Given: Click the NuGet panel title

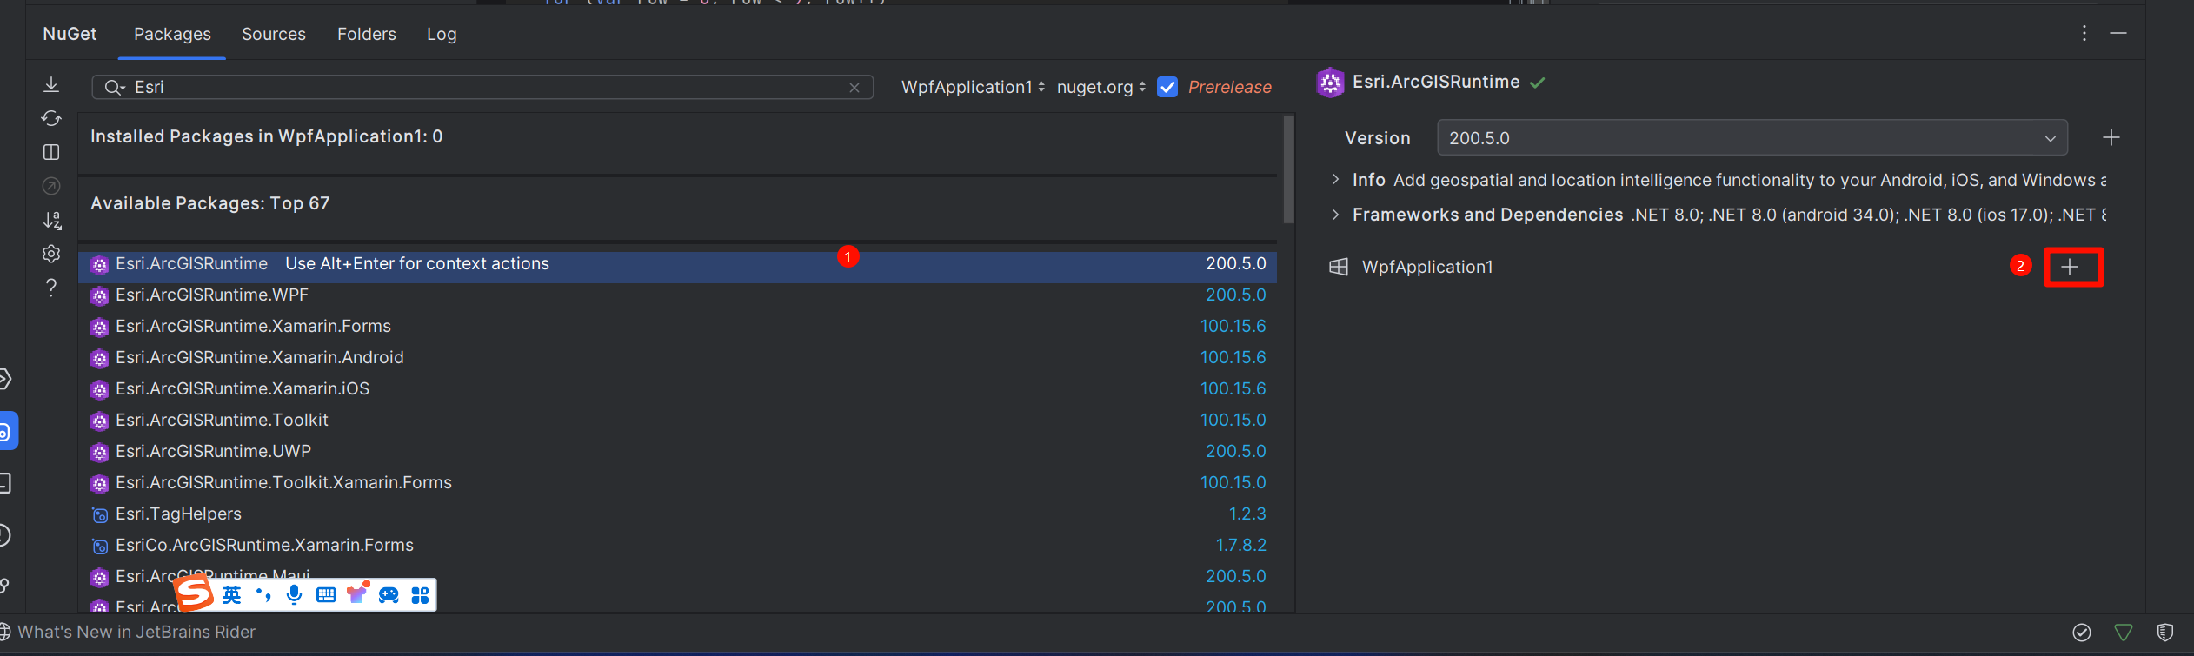Looking at the screenshot, I should [70, 34].
